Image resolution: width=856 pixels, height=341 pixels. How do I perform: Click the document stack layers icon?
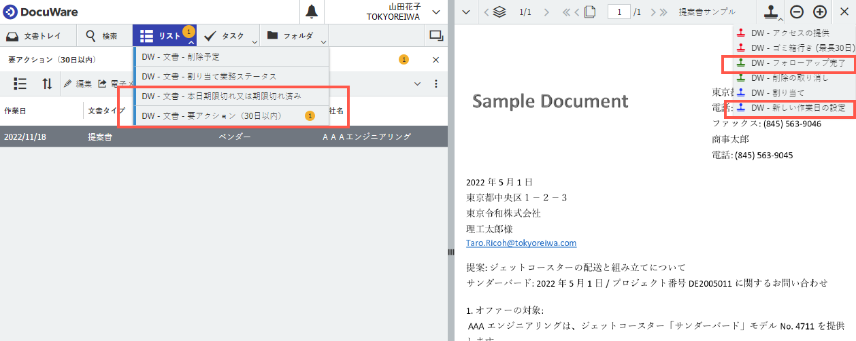click(499, 12)
